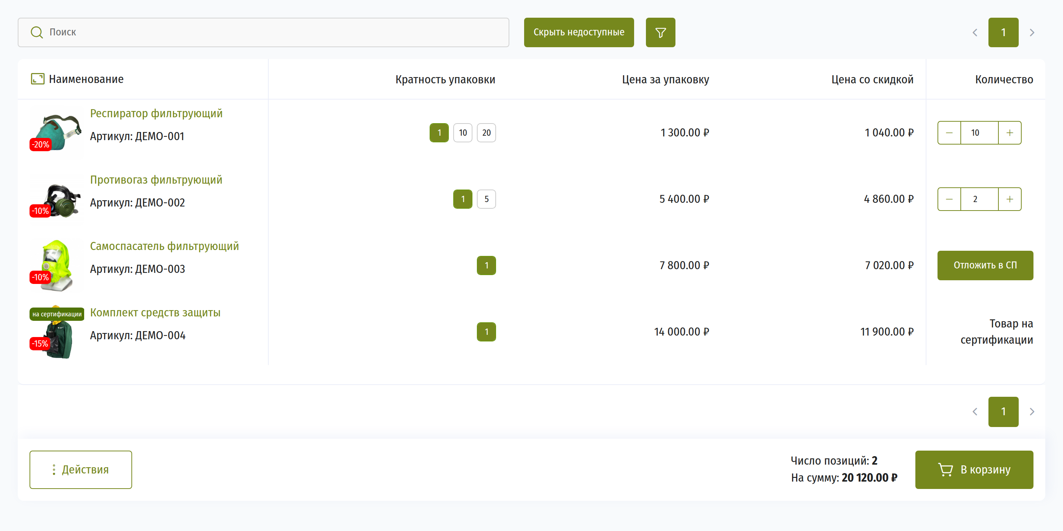Screen dimensions: 1063x531
Task: Select pack multiple 10 for Респиратор
Action: [x=462, y=133]
